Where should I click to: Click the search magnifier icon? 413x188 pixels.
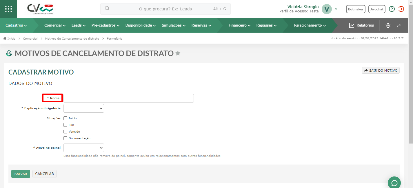coord(107,8)
